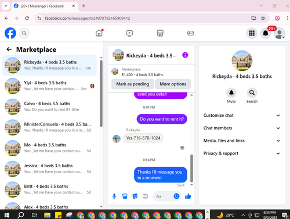Record a voice clip with microphone icon
Viewport: 290px width, 219px height.
click(114, 196)
